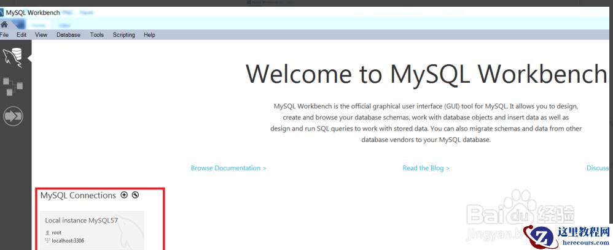This screenshot has height=250, width=613.
Task: Follow the Discuss link
Action: [598, 168]
